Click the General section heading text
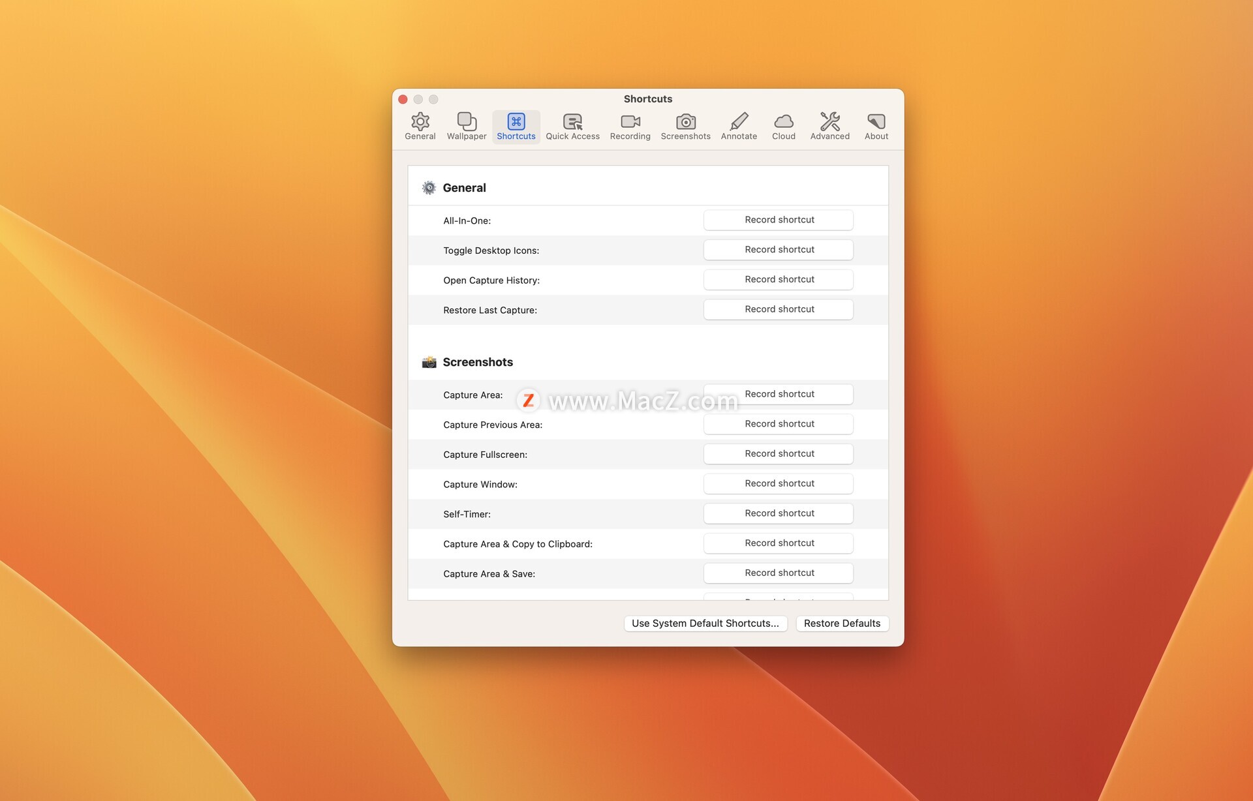1253x801 pixels. tap(464, 188)
